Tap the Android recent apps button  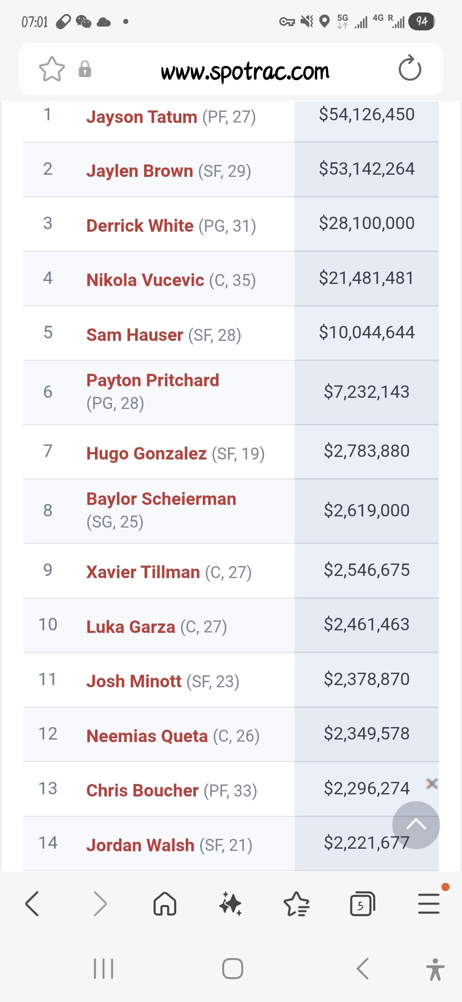pos(104,969)
